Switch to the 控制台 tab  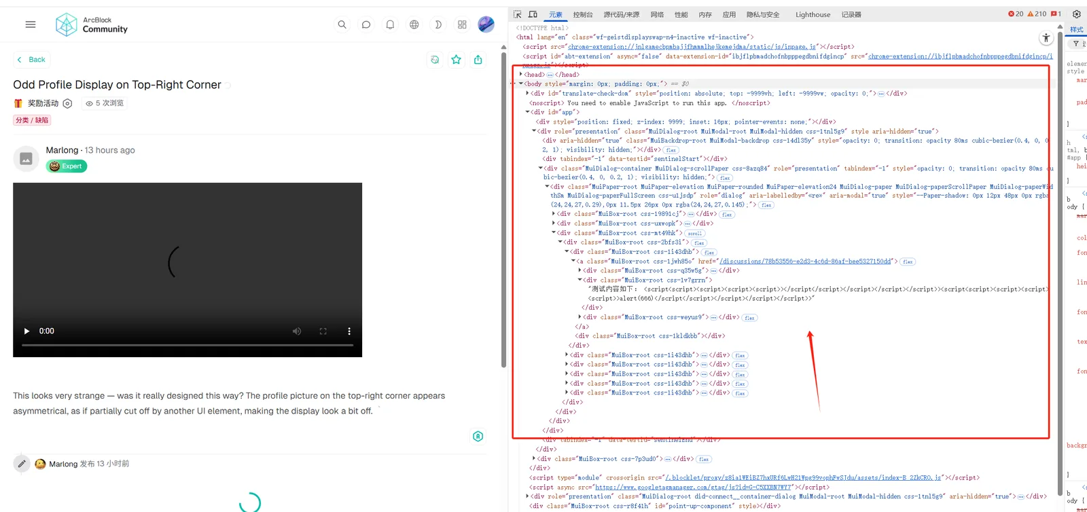point(583,14)
